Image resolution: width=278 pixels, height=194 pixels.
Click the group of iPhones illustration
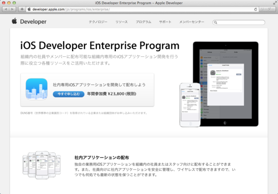pos(42,165)
